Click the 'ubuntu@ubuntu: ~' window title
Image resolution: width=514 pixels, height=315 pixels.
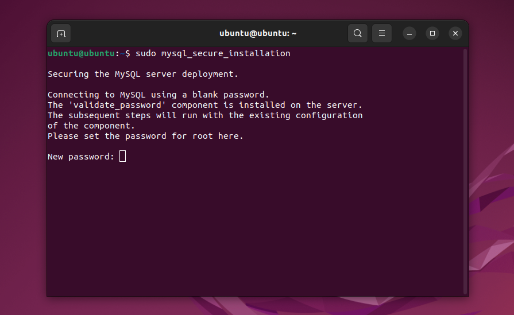pos(258,33)
